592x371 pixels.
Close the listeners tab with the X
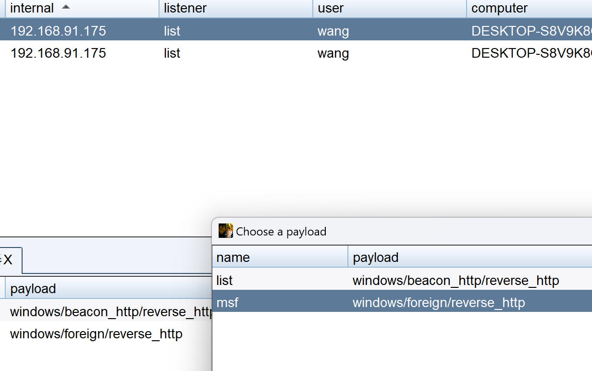point(8,260)
